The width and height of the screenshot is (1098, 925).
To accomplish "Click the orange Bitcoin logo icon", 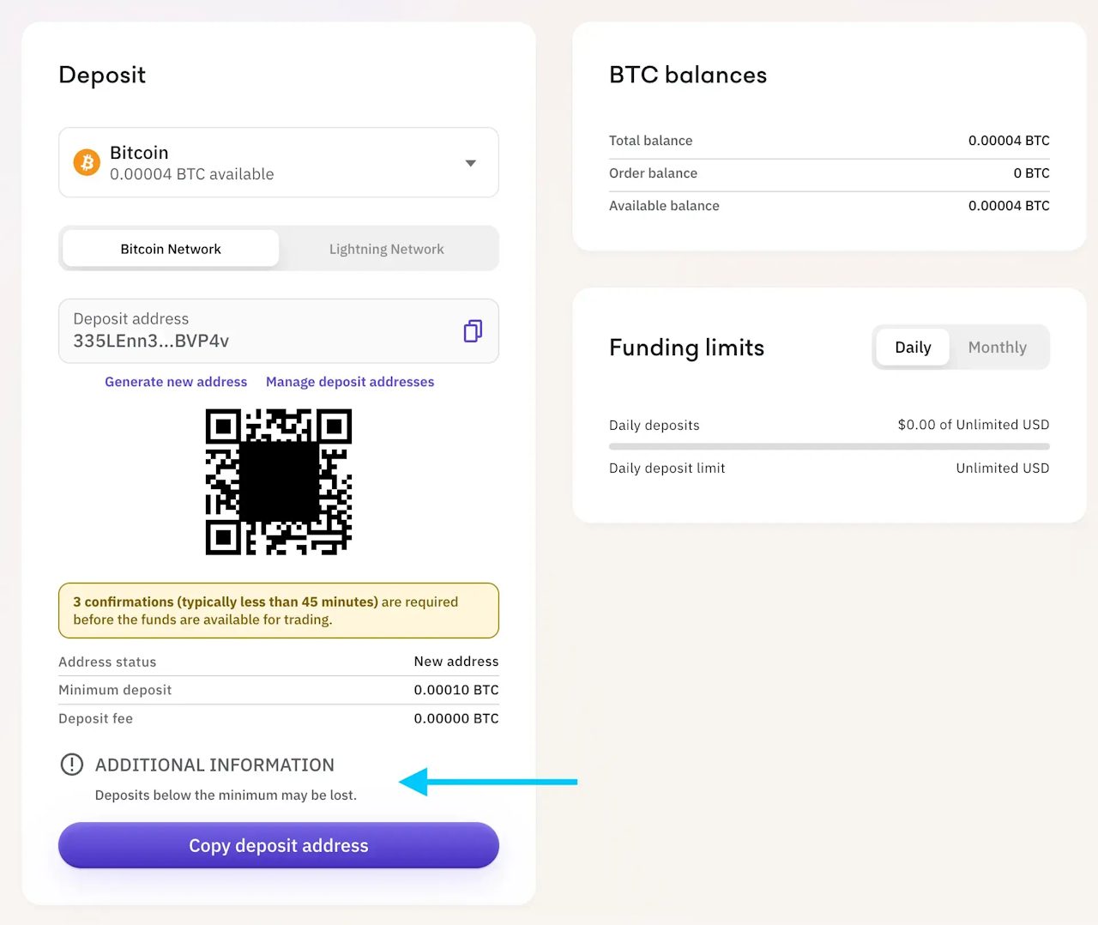I will point(87,162).
